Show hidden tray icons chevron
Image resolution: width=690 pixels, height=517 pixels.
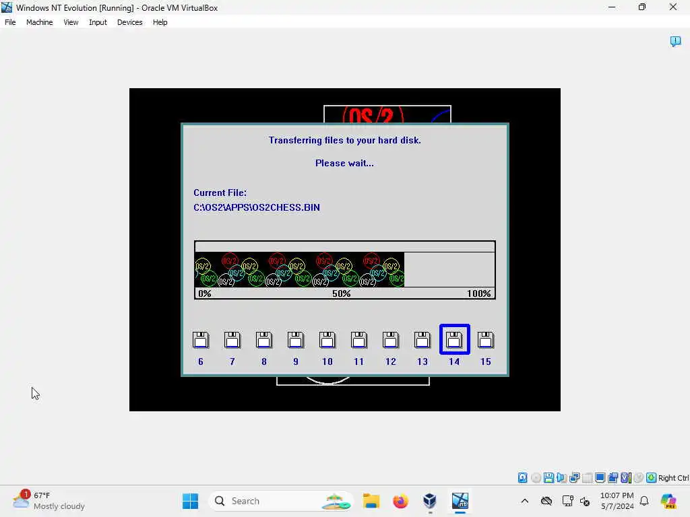pos(524,501)
